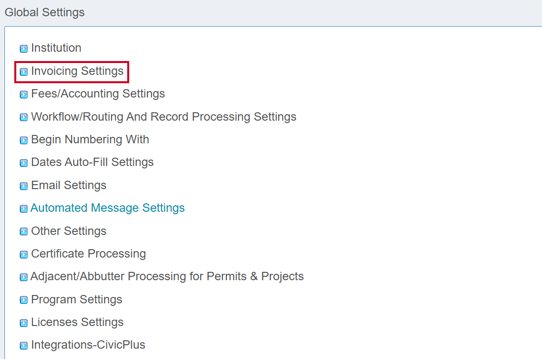The height and width of the screenshot is (359, 542).
Task: Click the arrow icon beside Begin Numbering With
Action: tap(24, 140)
